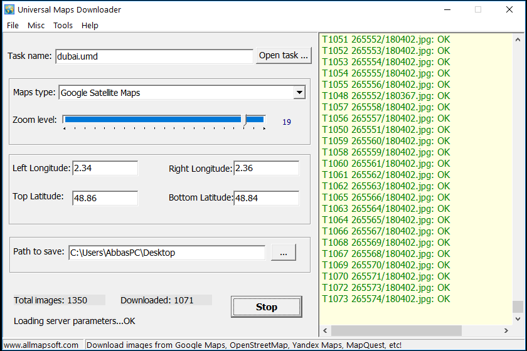Select log line T1061 265562/180402.jpg
The image size is (527, 351).
click(386, 175)
